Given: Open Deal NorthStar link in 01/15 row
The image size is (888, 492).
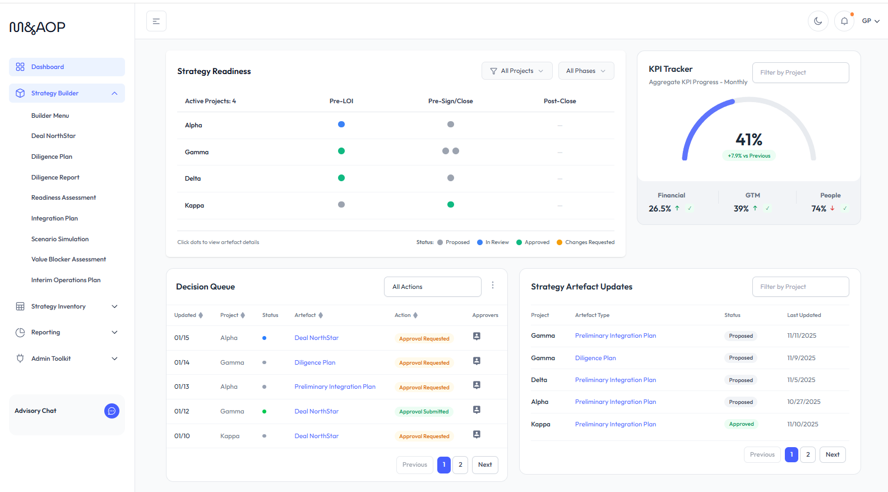Looking at the screenshot, I should (x=317, y=338).
